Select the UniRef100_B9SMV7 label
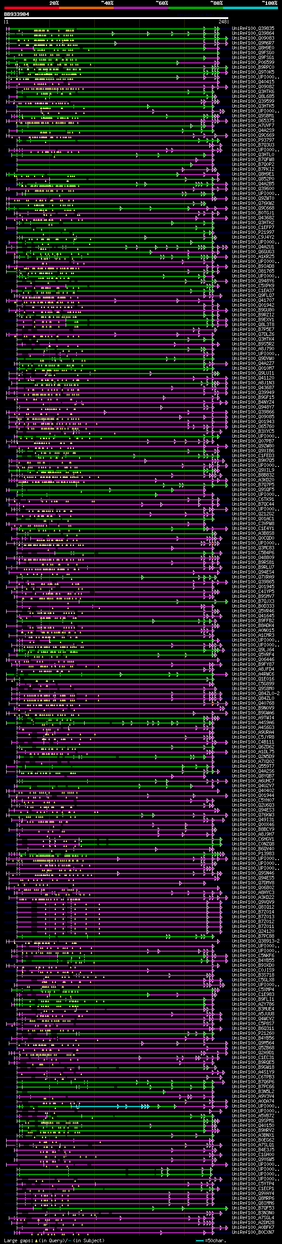The image size is (282, 1244). (x=253, y=597)
